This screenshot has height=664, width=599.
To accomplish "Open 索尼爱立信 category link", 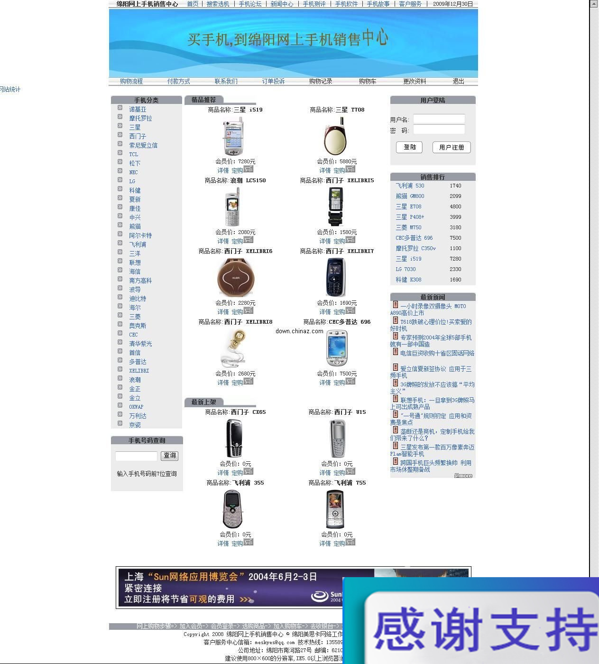I will tap(143, 145).
